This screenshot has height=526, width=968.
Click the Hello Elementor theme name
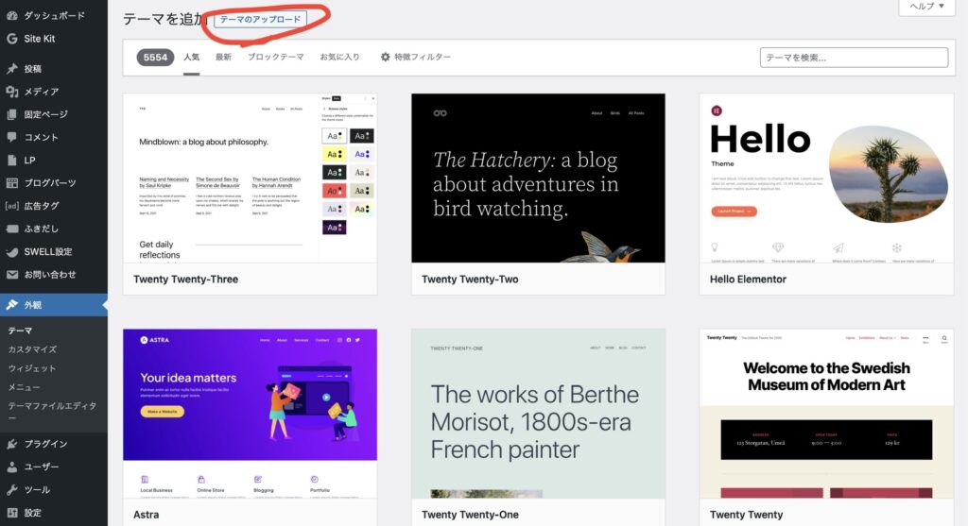click(748, 280)
